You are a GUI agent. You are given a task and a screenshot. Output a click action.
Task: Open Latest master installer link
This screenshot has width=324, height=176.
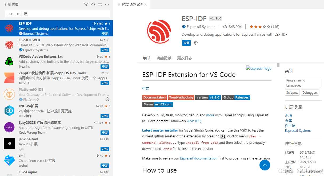tap(160, 130)
